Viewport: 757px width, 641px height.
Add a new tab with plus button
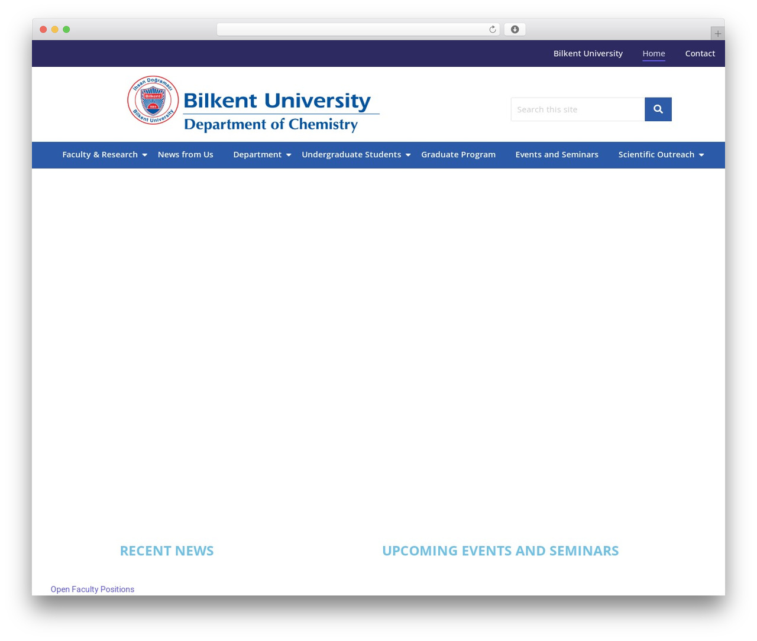pyautogui.click(x=717, y=34)
